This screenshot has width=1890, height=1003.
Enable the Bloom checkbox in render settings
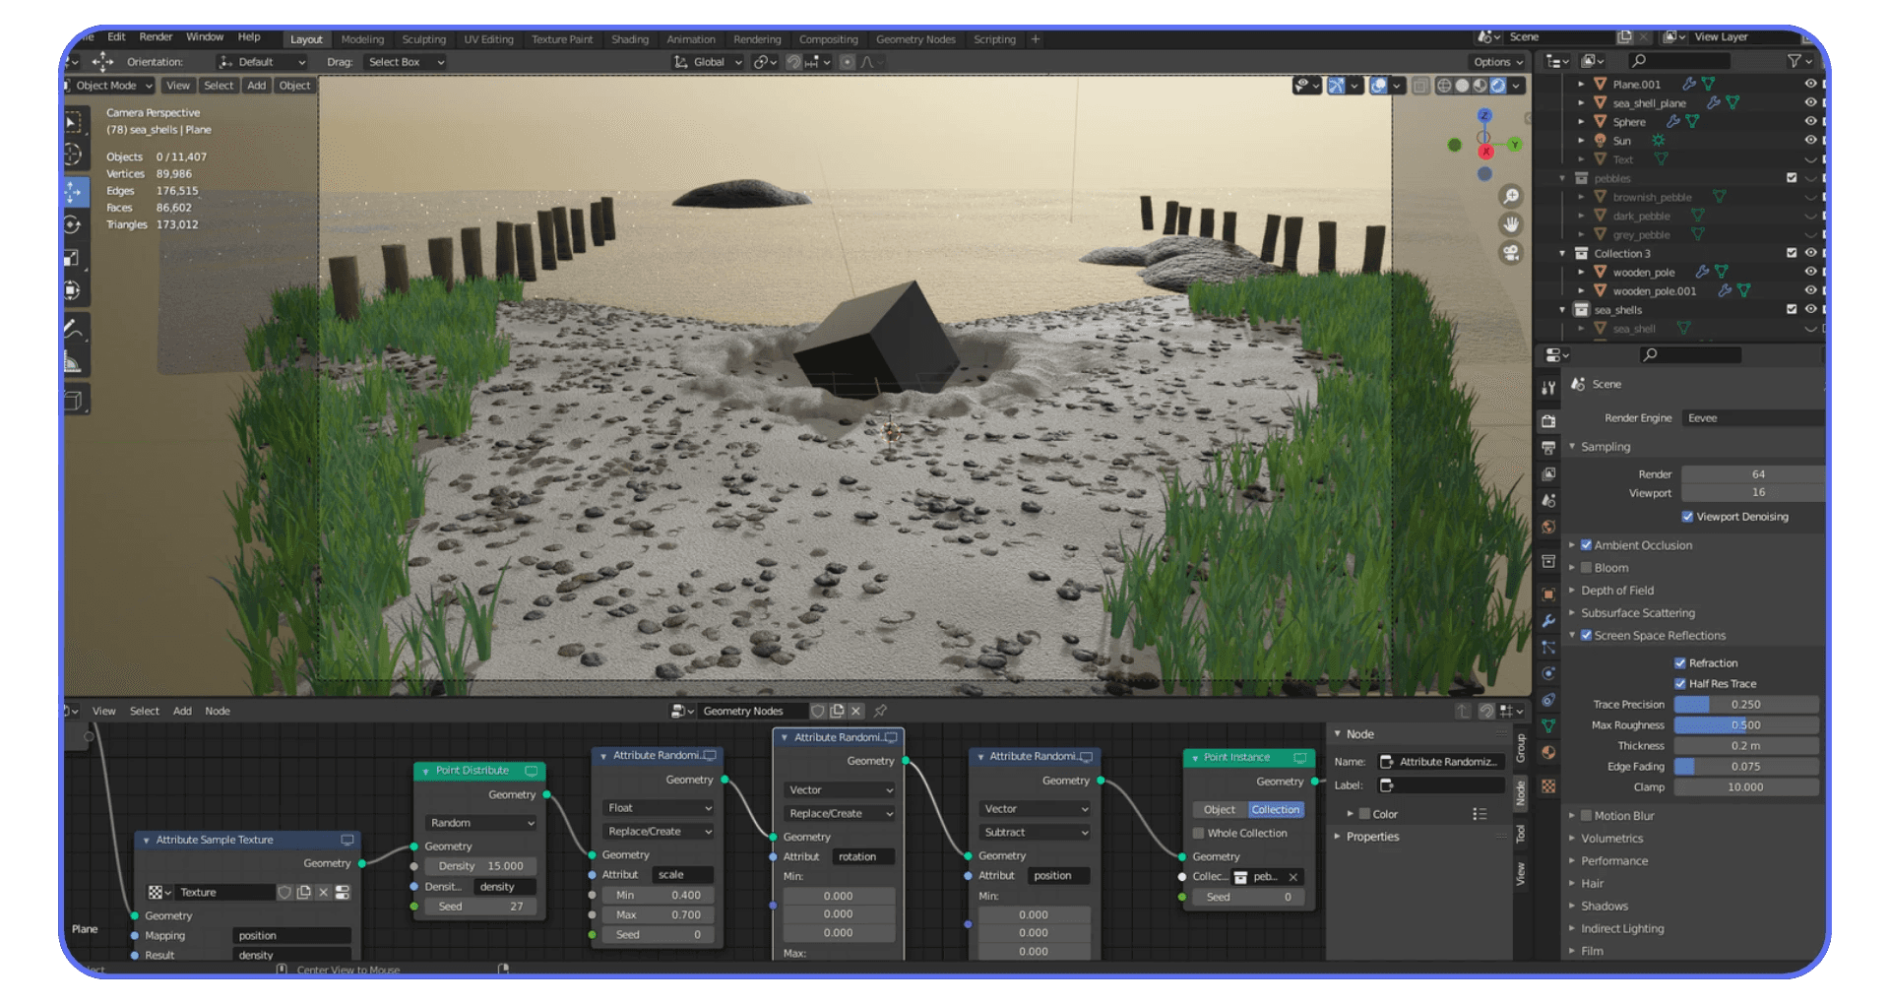coord(1587,567)
